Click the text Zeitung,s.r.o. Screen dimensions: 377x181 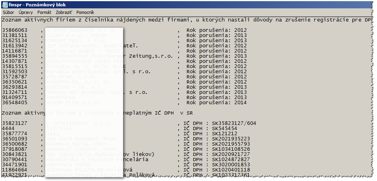pyautogui.click(x=151, y=56)
